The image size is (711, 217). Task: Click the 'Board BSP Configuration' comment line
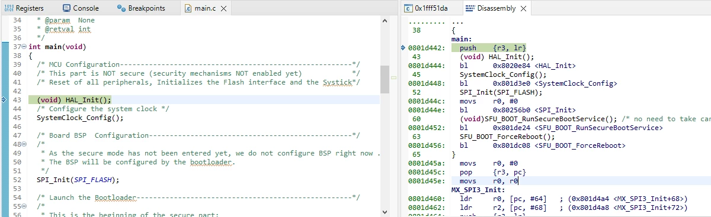click(x=198, y=135)
